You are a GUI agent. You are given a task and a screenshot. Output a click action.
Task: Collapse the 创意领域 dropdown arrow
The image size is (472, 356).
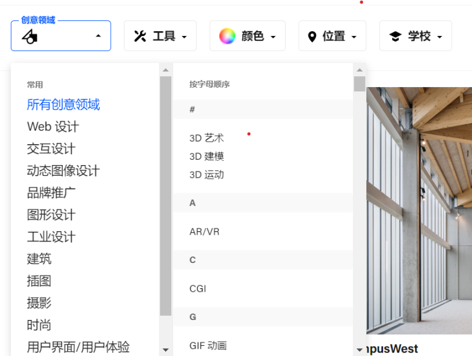tap(99, 37)
